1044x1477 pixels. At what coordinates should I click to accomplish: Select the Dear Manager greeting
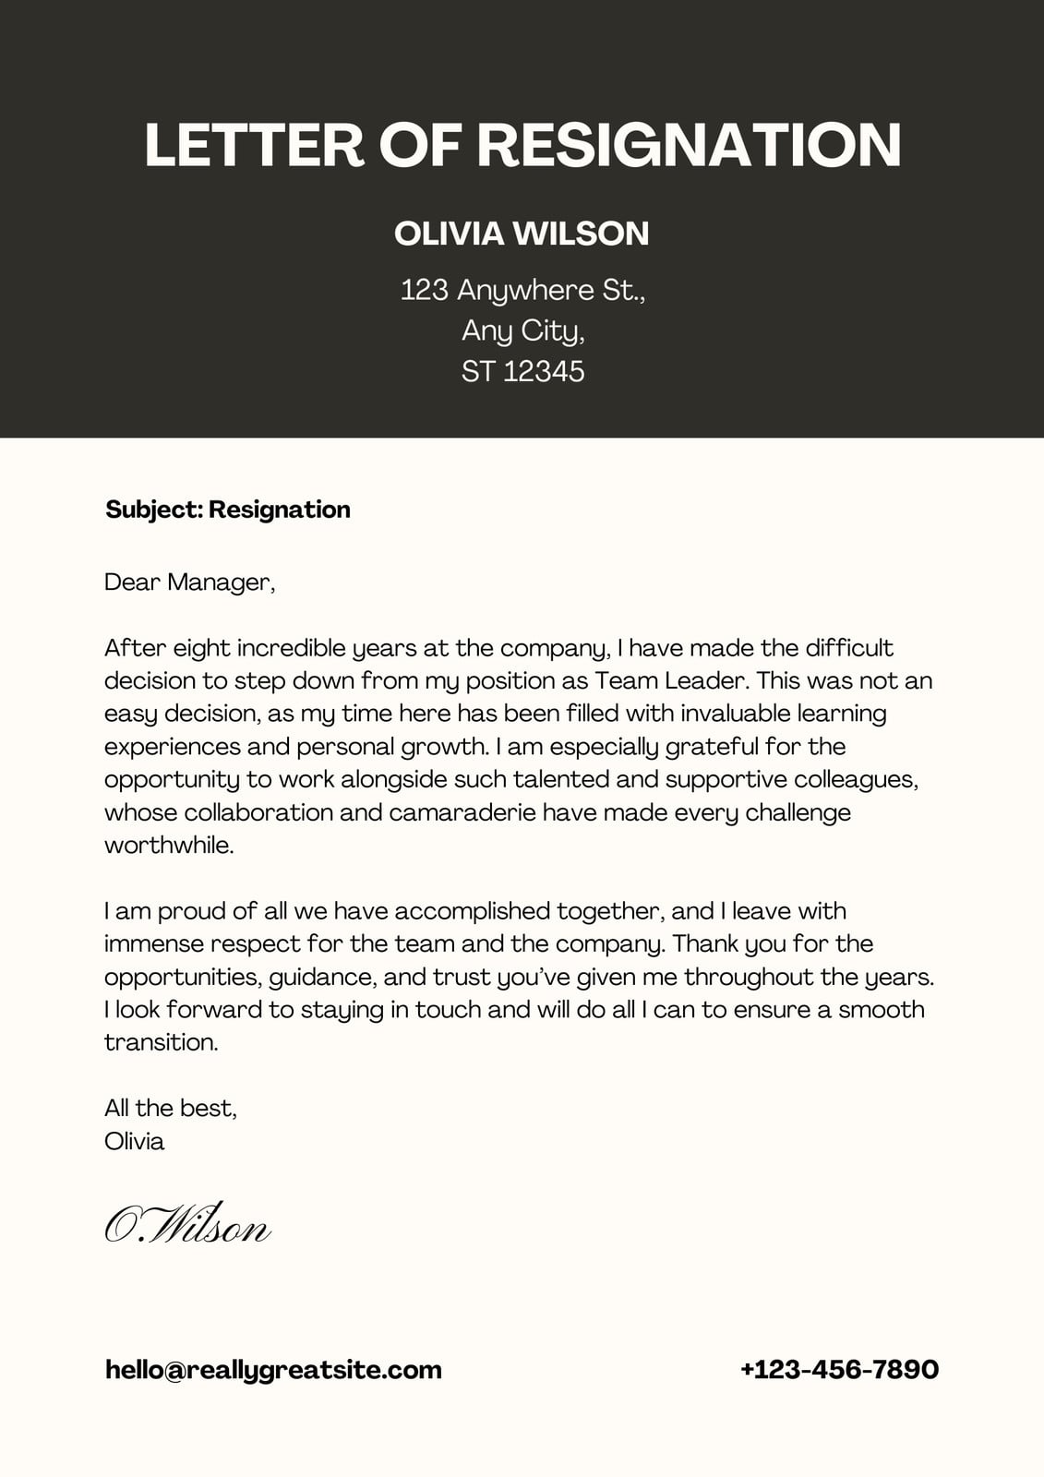(x=190, y=582)
